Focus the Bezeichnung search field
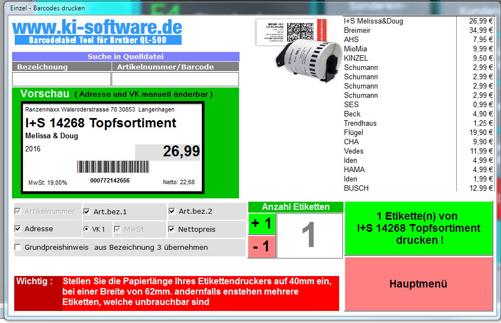Screen dimensions: 501x323 (61, 79)
